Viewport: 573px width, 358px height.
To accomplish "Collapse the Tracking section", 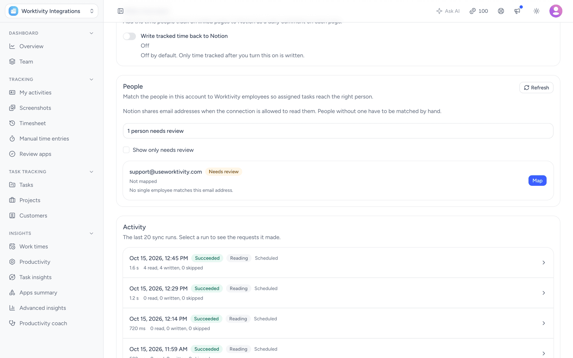I will point(91,79).
